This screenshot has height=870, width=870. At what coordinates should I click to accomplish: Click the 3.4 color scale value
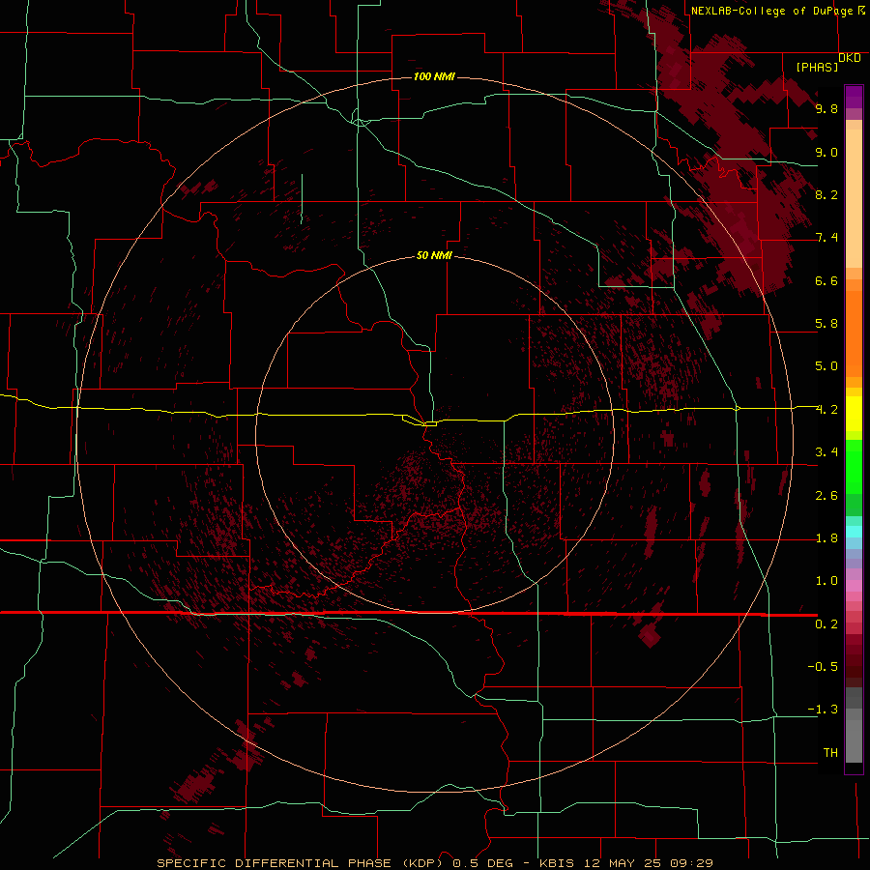(826, 452)
